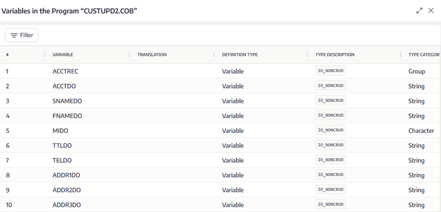Click IO_NONCRUD tag in MIDO row
This screenshot has height=212, width=441.
point(330,130)
